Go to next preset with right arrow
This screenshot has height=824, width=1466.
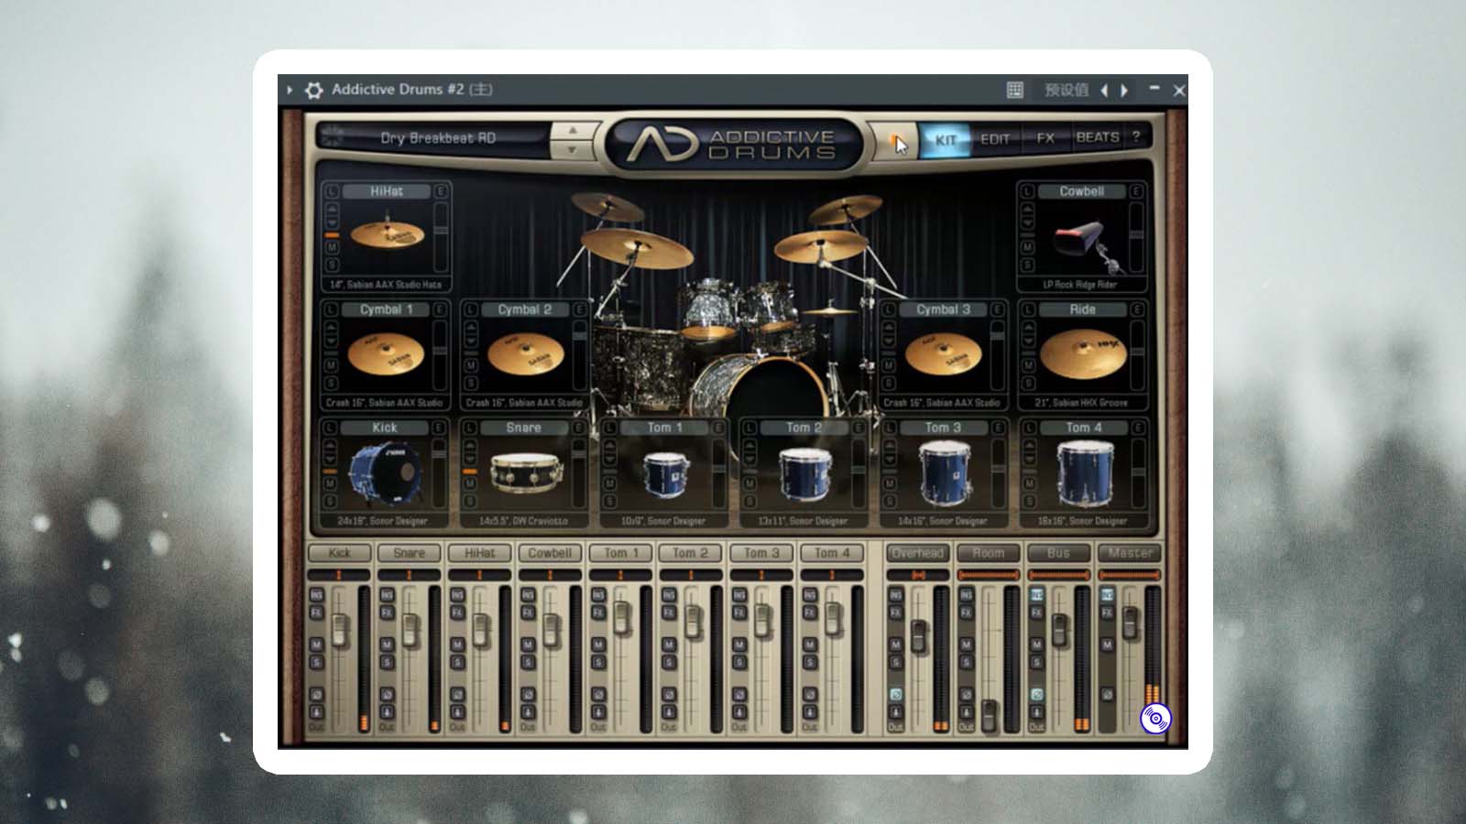1124,90
